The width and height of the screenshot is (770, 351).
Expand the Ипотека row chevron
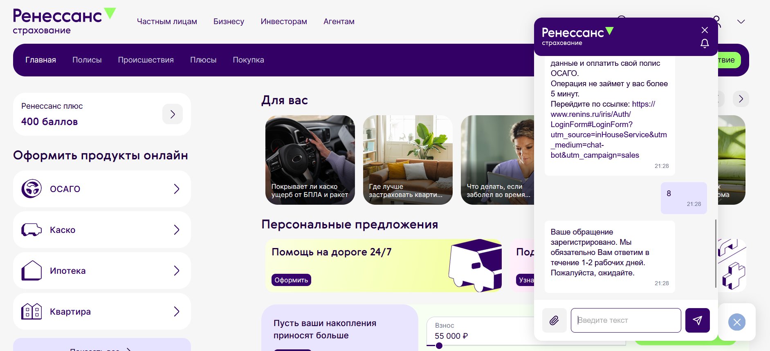click(177, 271)
